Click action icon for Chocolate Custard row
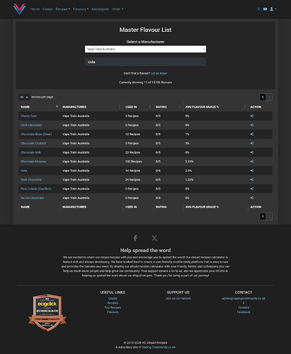 point(252,143)
